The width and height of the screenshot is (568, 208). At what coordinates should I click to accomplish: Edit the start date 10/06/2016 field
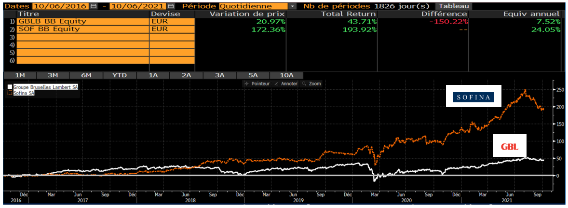coord(60,7)
